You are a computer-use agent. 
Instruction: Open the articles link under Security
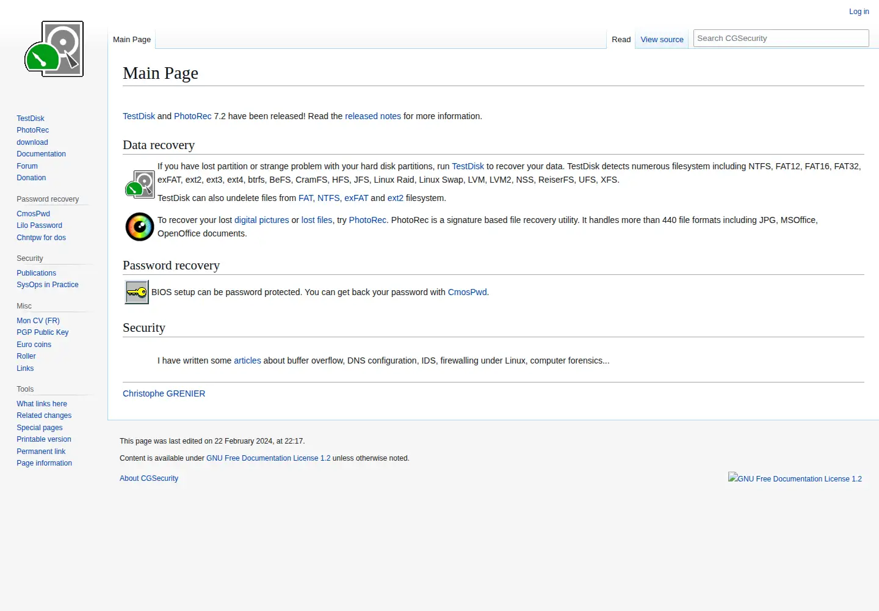coord(247,360)
